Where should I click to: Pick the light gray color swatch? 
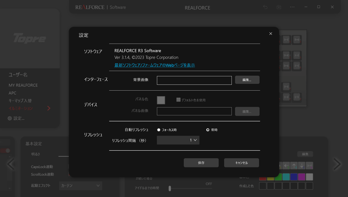coord(309,177)
